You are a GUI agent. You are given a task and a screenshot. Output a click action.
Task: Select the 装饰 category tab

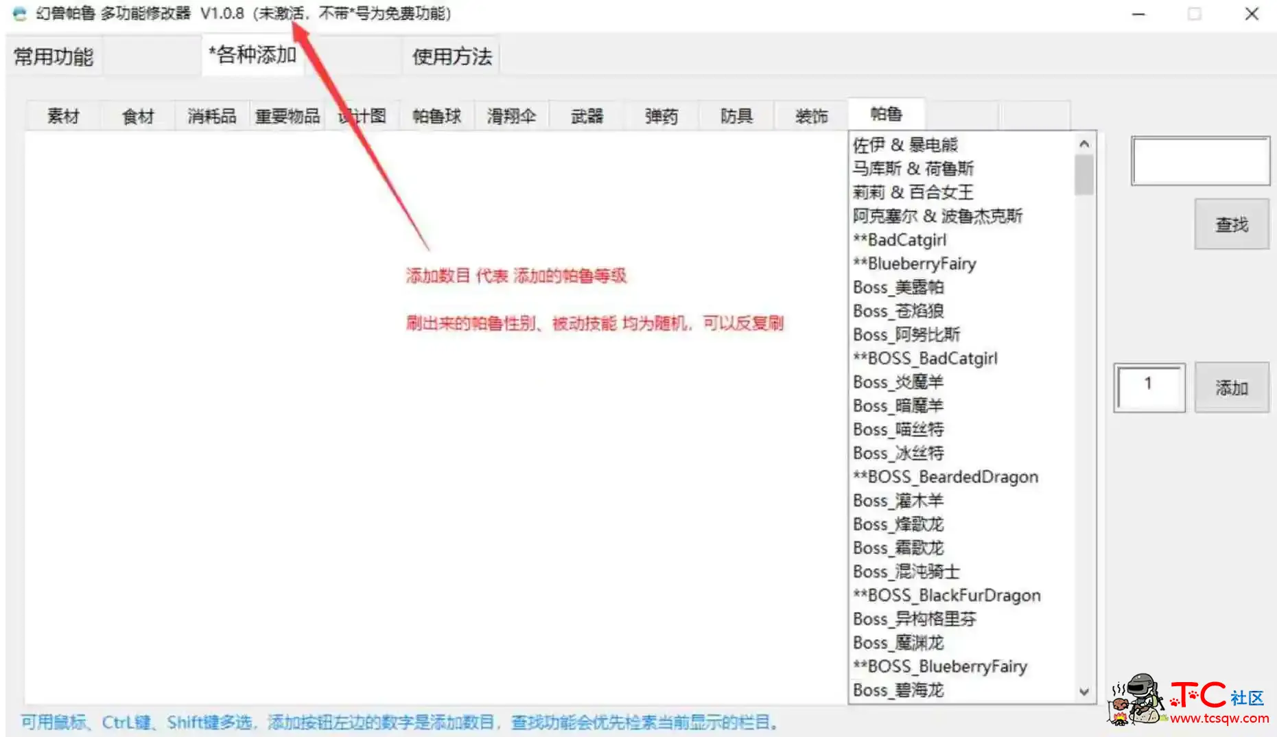(x=811, y=116)
